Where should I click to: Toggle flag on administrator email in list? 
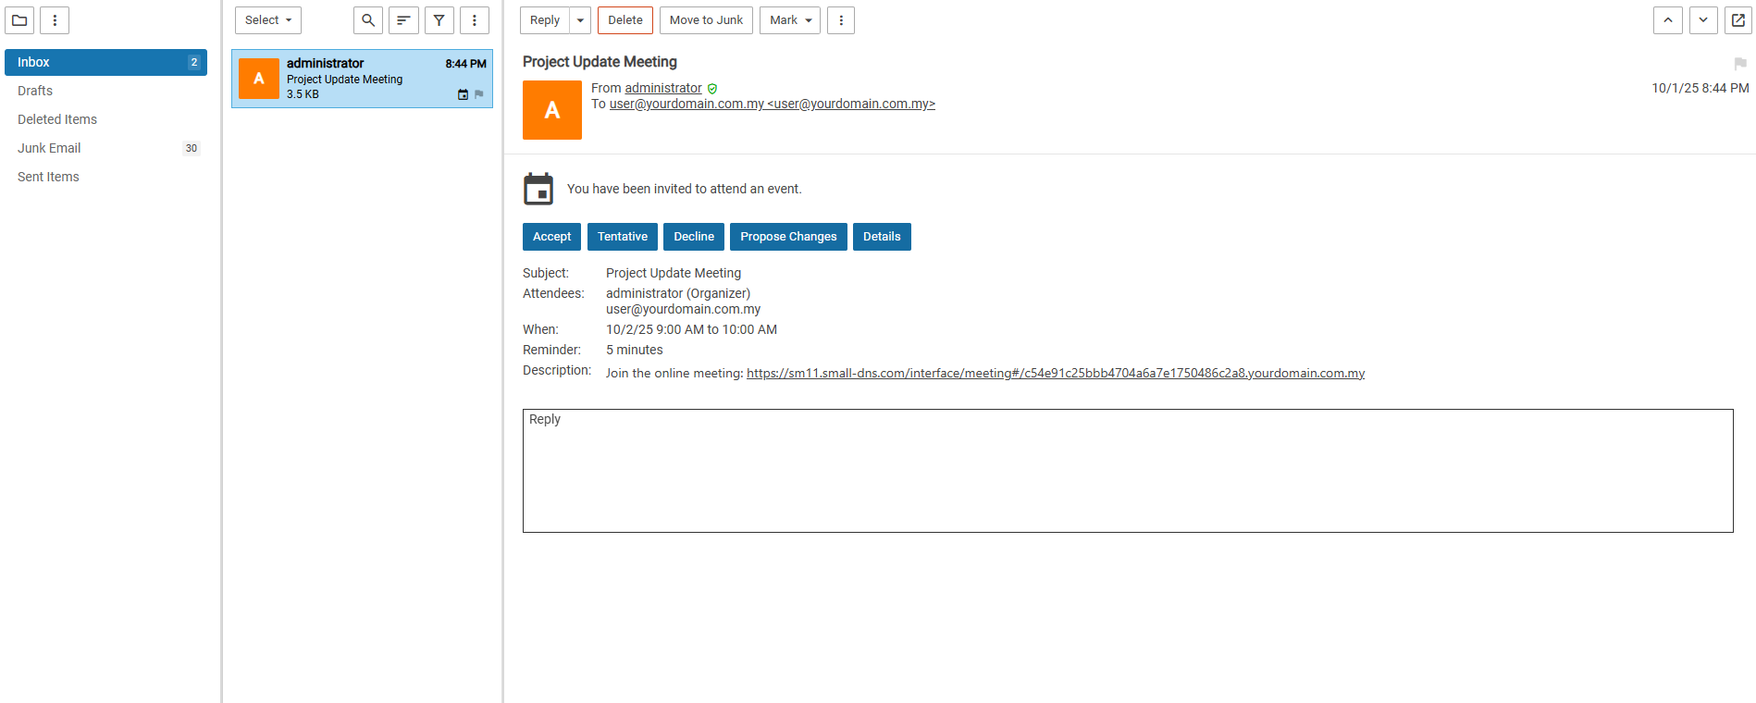click(x=479, y=94)
